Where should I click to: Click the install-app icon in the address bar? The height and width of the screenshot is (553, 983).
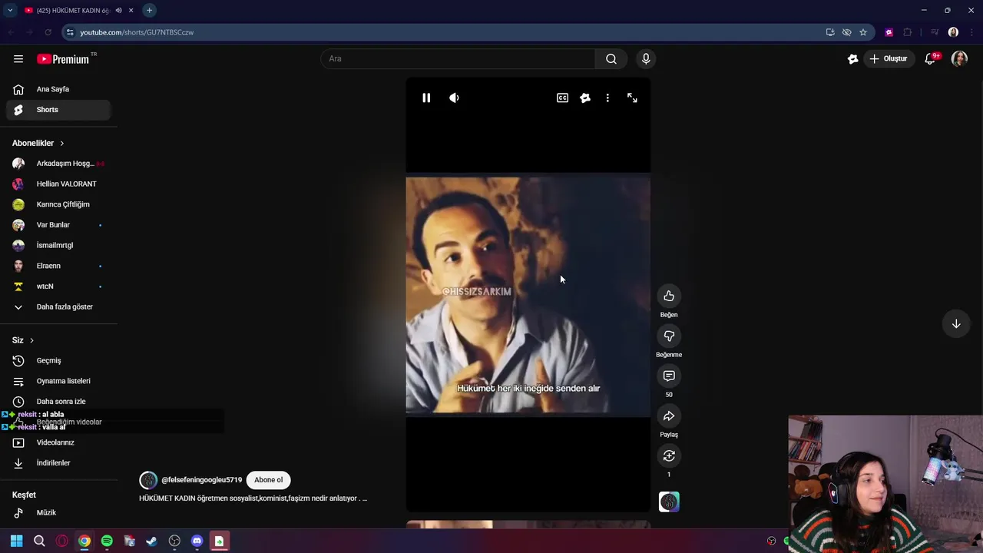click(x=830, y=32)
